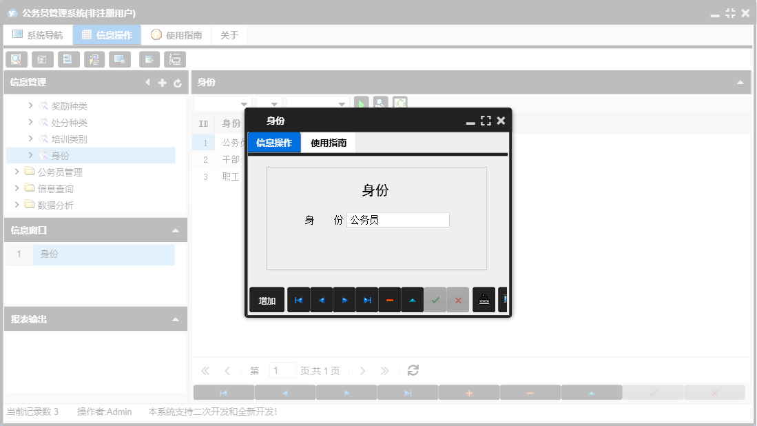Click the 增加 button in the dialog
The width and height of the screenshot is (757, 426).
click(267, 299)
